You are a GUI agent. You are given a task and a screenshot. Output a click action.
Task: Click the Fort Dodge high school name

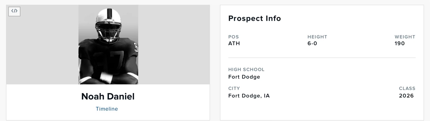(244, 77)
